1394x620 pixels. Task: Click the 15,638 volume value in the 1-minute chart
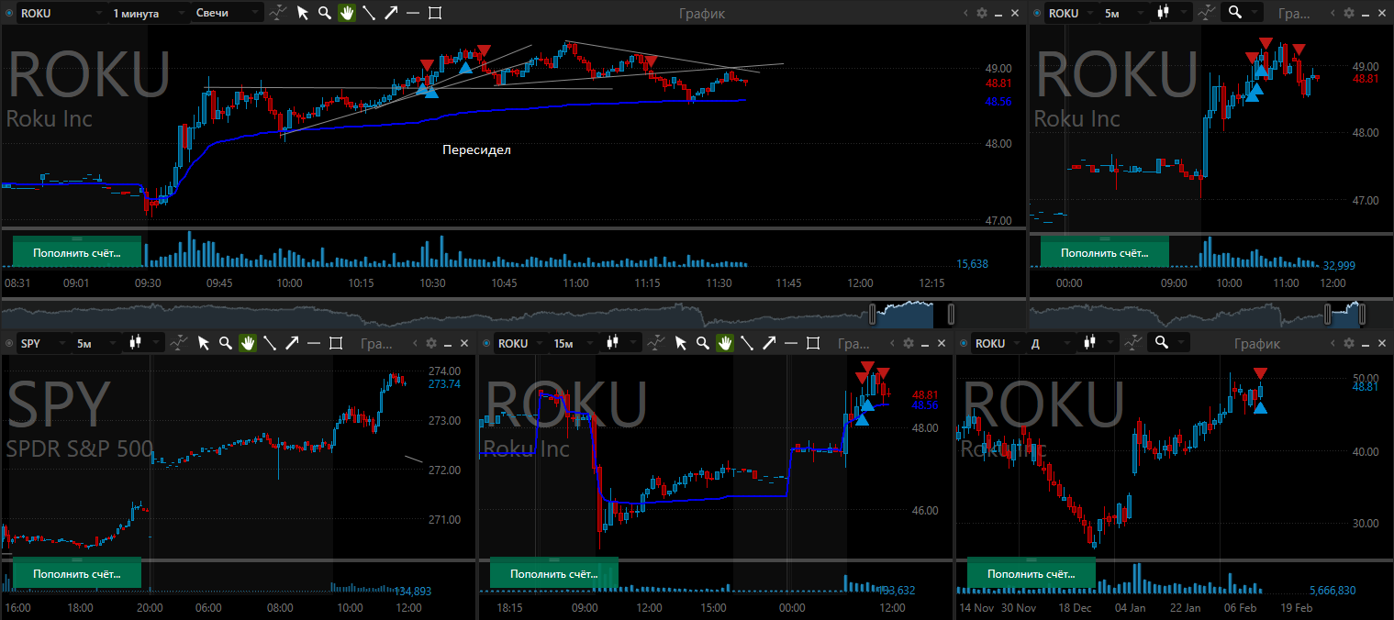[x=972, y=264]
